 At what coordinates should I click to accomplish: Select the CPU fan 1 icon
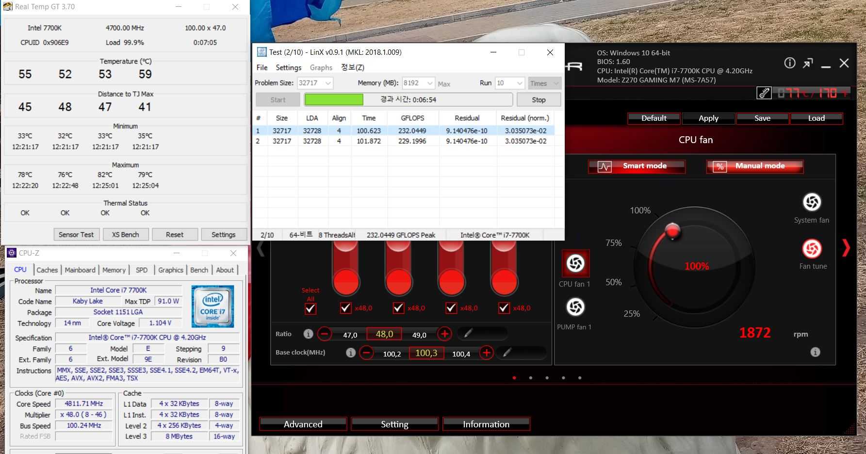[575, 263]
